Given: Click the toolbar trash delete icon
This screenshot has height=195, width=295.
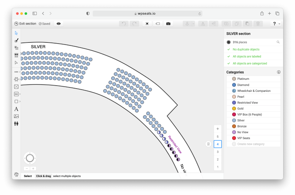Looking at the screenshot, I should tap(258, 24).
